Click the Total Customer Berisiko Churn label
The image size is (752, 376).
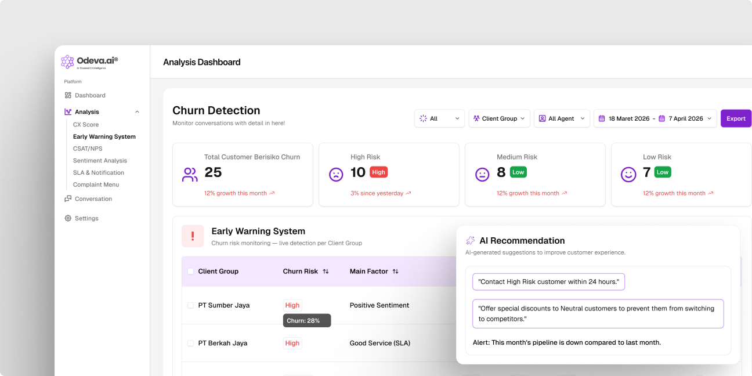point(252,157)
